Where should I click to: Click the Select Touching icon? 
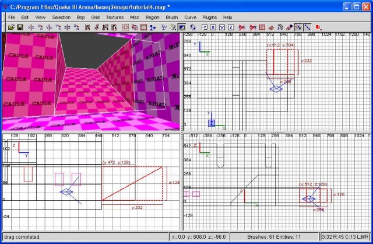(96, 27)
